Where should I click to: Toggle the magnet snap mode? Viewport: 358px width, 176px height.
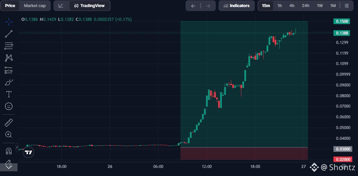click(9, 151)
